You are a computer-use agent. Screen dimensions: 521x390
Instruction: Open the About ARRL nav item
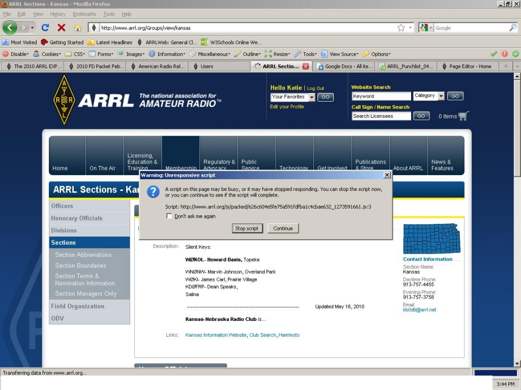(409, 155)
